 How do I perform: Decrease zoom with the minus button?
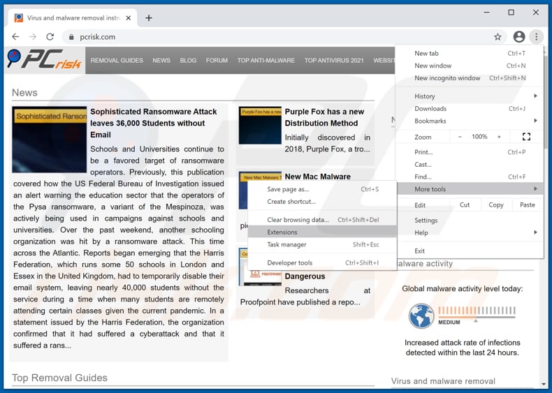tap(460, 137)
